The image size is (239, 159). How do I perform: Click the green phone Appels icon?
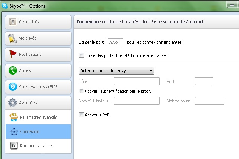(13, 70)
